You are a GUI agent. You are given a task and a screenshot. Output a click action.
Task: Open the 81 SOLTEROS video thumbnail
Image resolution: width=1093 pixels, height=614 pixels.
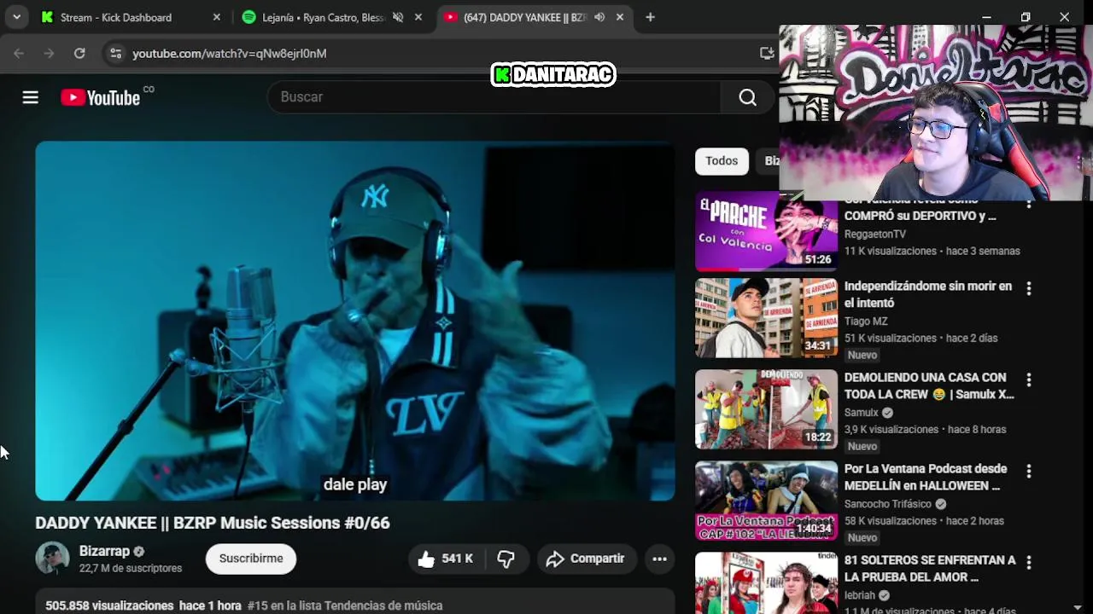(x=767, y=583)
